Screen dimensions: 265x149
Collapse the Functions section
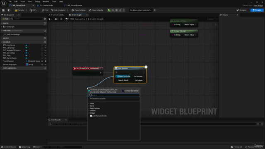pos(2,31)
